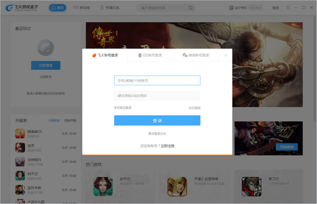The height and width of the screenshot is (204, 317).
Task: Click 手机验证登录 link in login dialog
Action: (123, 108)
